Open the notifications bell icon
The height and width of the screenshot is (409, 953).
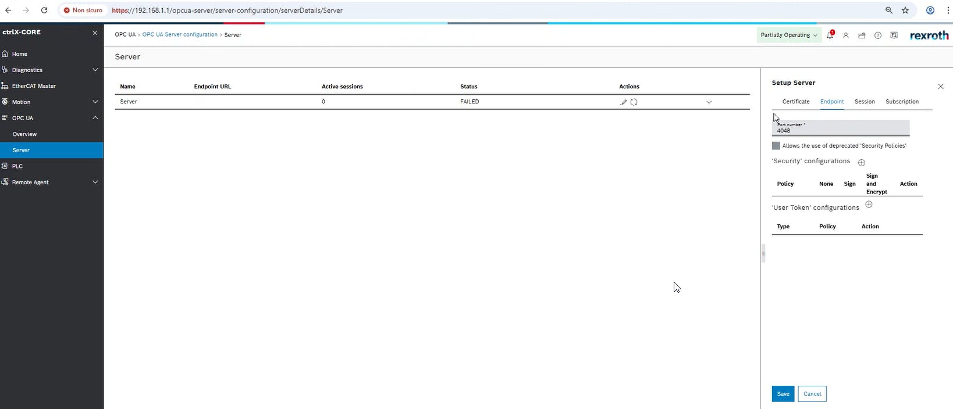coord(830,35)
